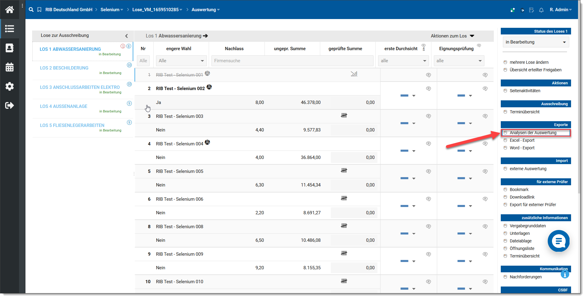Screen dimensions: 585x298
Task: Click the logout icon in sidebar
Action: (9, 105)
